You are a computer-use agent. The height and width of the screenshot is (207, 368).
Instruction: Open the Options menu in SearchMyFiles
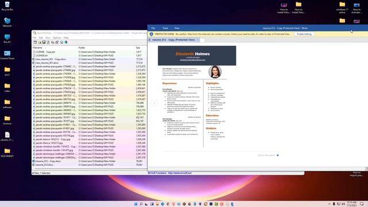click(x=57, y=37)
